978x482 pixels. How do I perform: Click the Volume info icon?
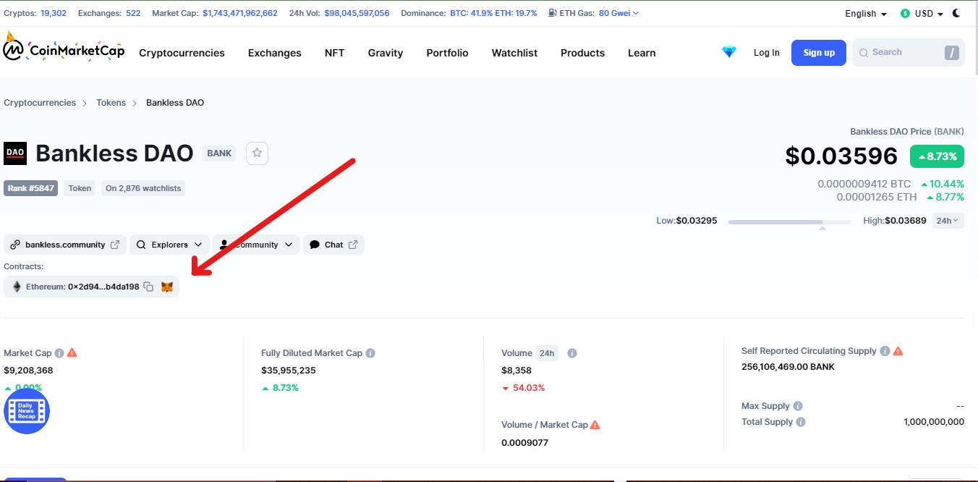[x=572, y=353]
